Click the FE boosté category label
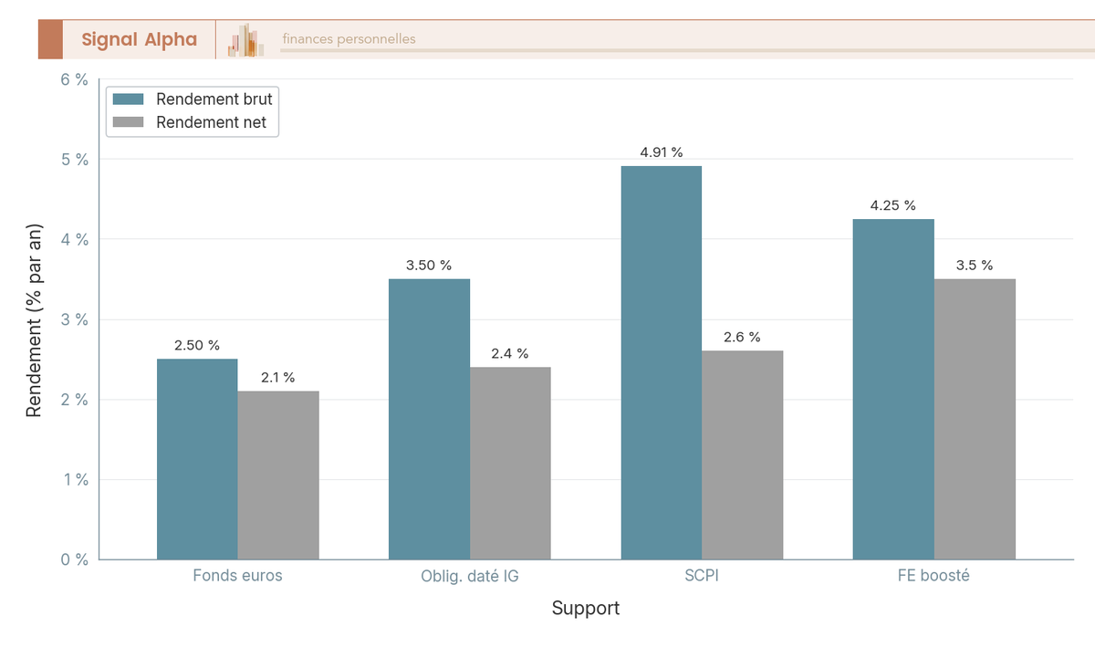Viewport: 1095px width, 658px height. pos(934,576)
